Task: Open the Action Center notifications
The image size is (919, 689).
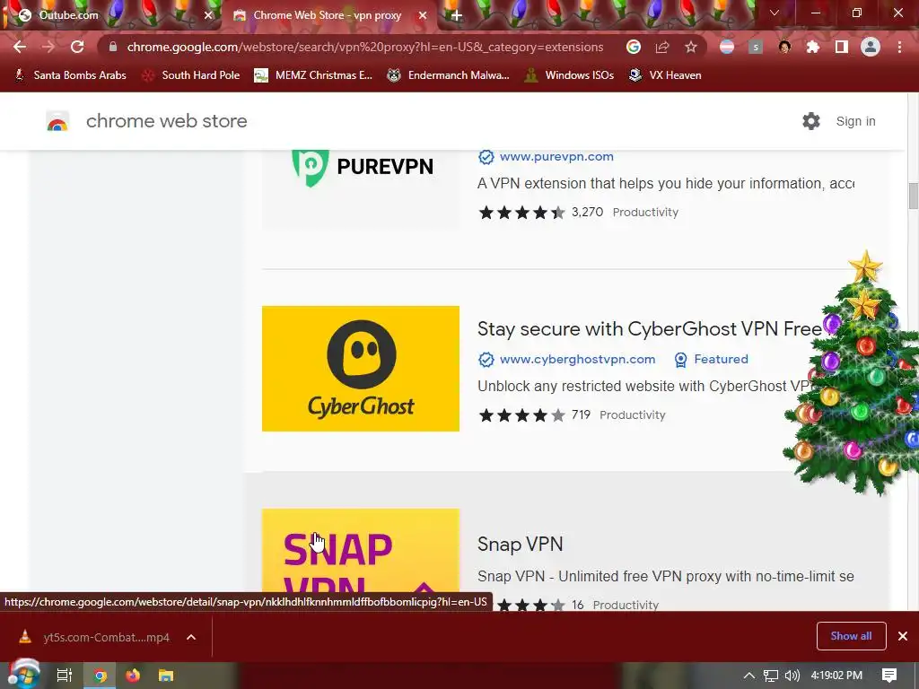Action: 889,676
